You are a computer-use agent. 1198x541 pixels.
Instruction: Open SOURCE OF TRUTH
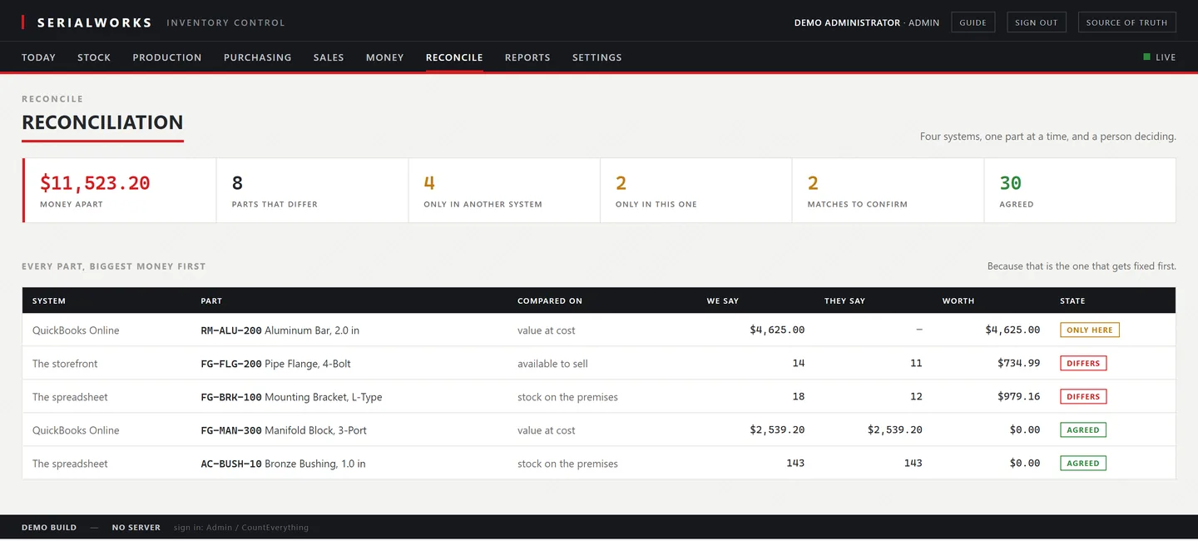click(1127, 22)
